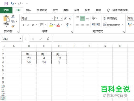Open Customize Quick Access Toolbar dropdown
Screen dimensions: 134x101
pyautogui.click(x=27, y=3)
